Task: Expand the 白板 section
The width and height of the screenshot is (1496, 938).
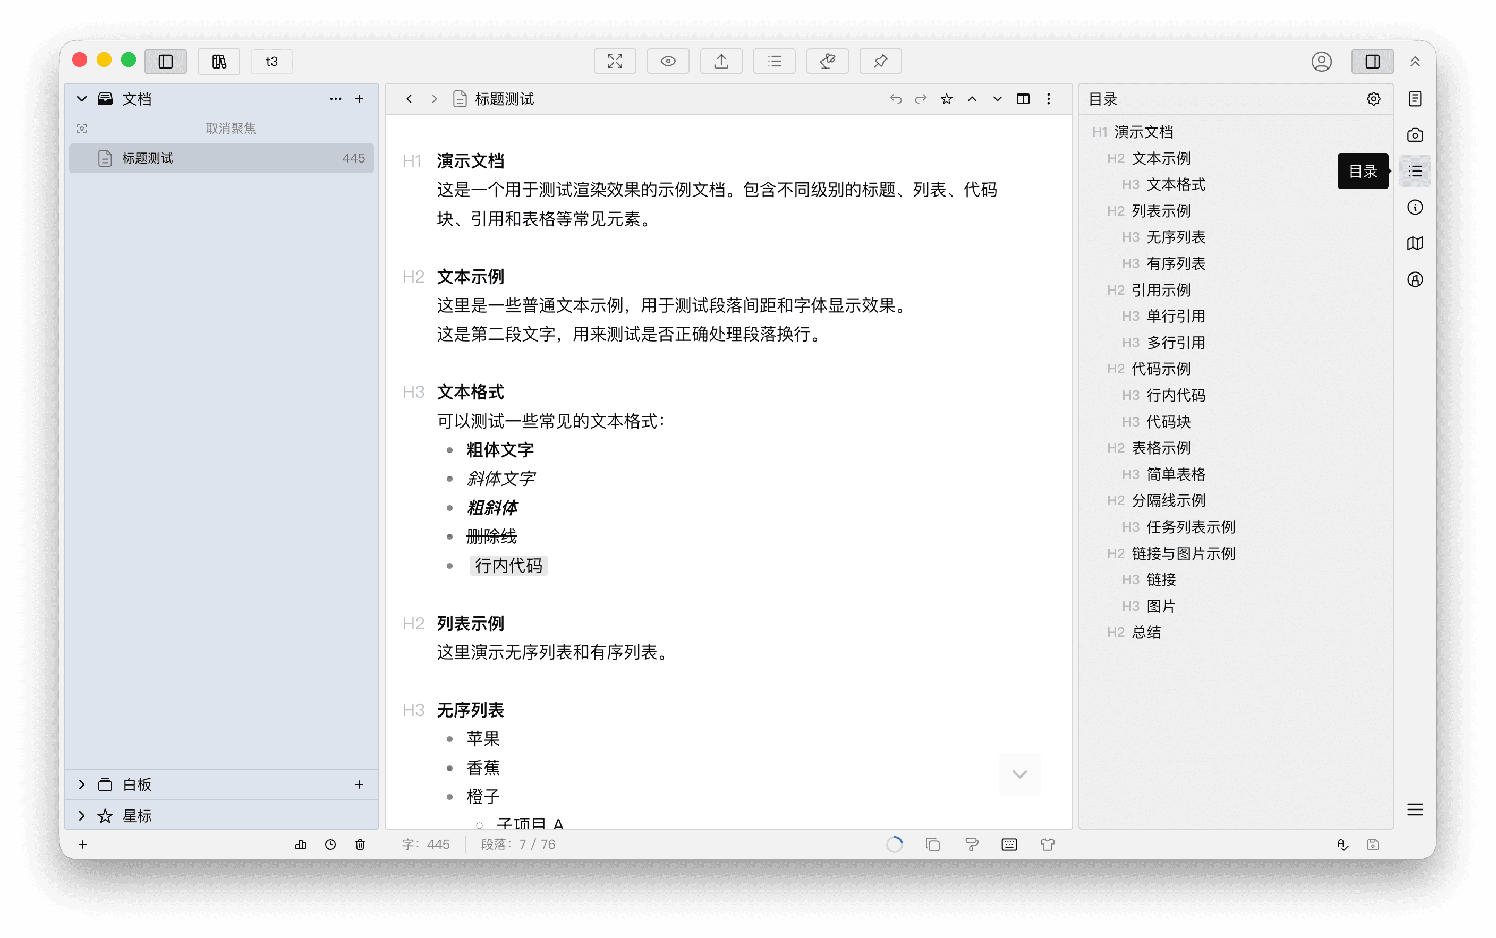Action: click(81, 784)
